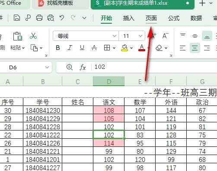Select column G header
217x171 pixels.
[202, 81]
